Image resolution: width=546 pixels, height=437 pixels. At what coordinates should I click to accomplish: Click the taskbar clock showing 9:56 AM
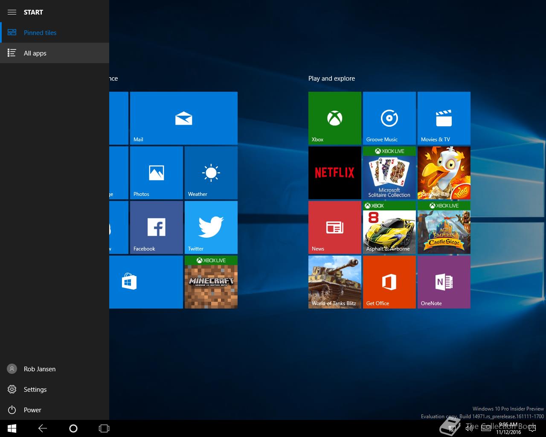pyautogui.click(x=508, y=428)
